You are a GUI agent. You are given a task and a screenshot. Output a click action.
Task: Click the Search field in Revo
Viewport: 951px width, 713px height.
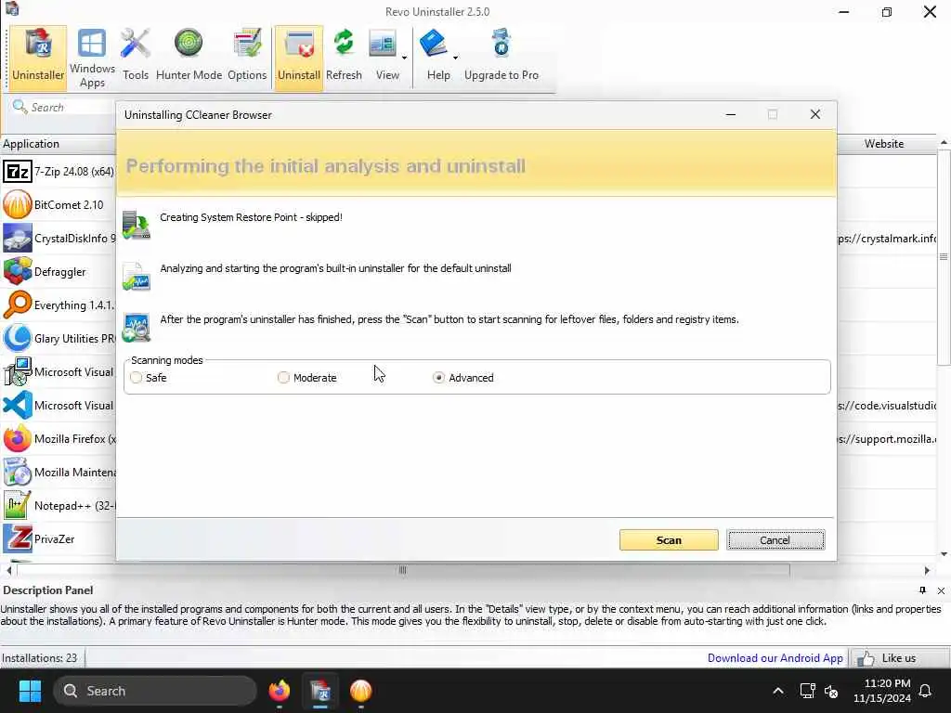(x=63, y=108)
